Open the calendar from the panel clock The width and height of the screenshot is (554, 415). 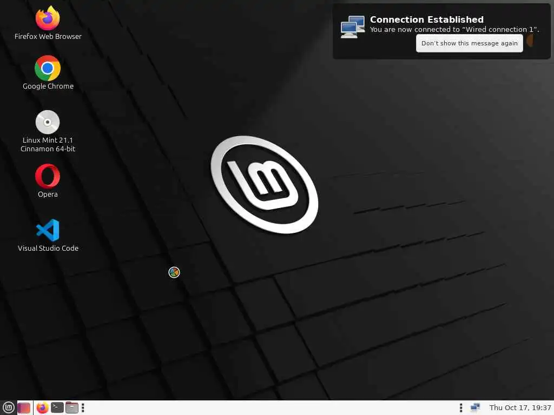click(520, 407)
